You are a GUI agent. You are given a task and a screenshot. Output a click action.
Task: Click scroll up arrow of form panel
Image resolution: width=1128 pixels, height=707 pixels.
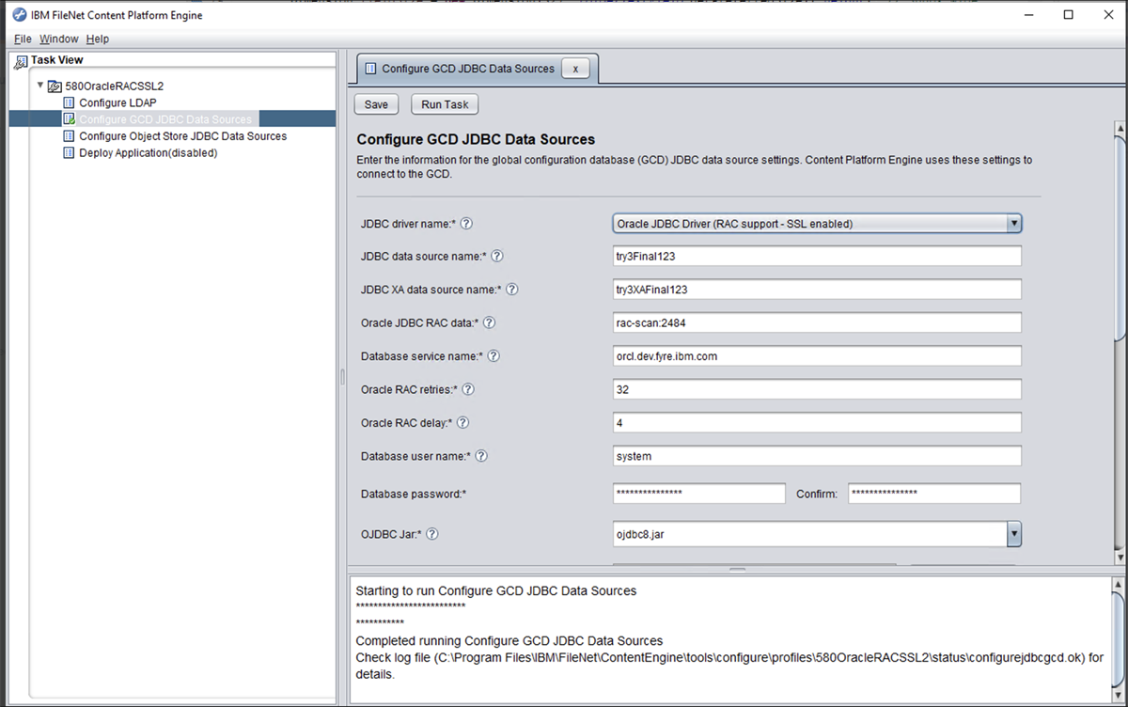click(x=1119, y=128)
